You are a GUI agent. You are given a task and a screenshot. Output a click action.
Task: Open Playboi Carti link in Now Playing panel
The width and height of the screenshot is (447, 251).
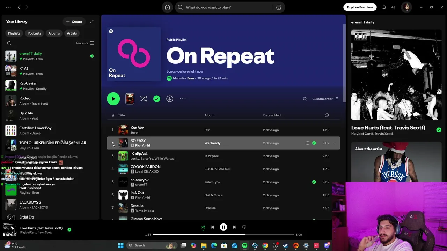362,134
